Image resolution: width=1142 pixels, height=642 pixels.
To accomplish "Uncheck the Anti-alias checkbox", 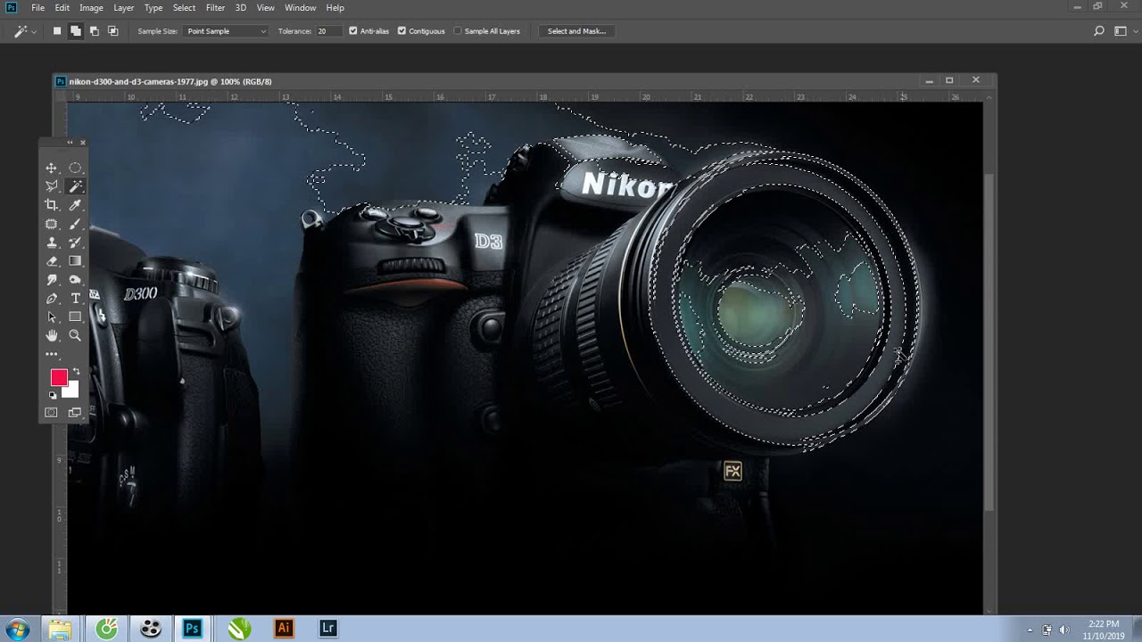I will point(353,31).
